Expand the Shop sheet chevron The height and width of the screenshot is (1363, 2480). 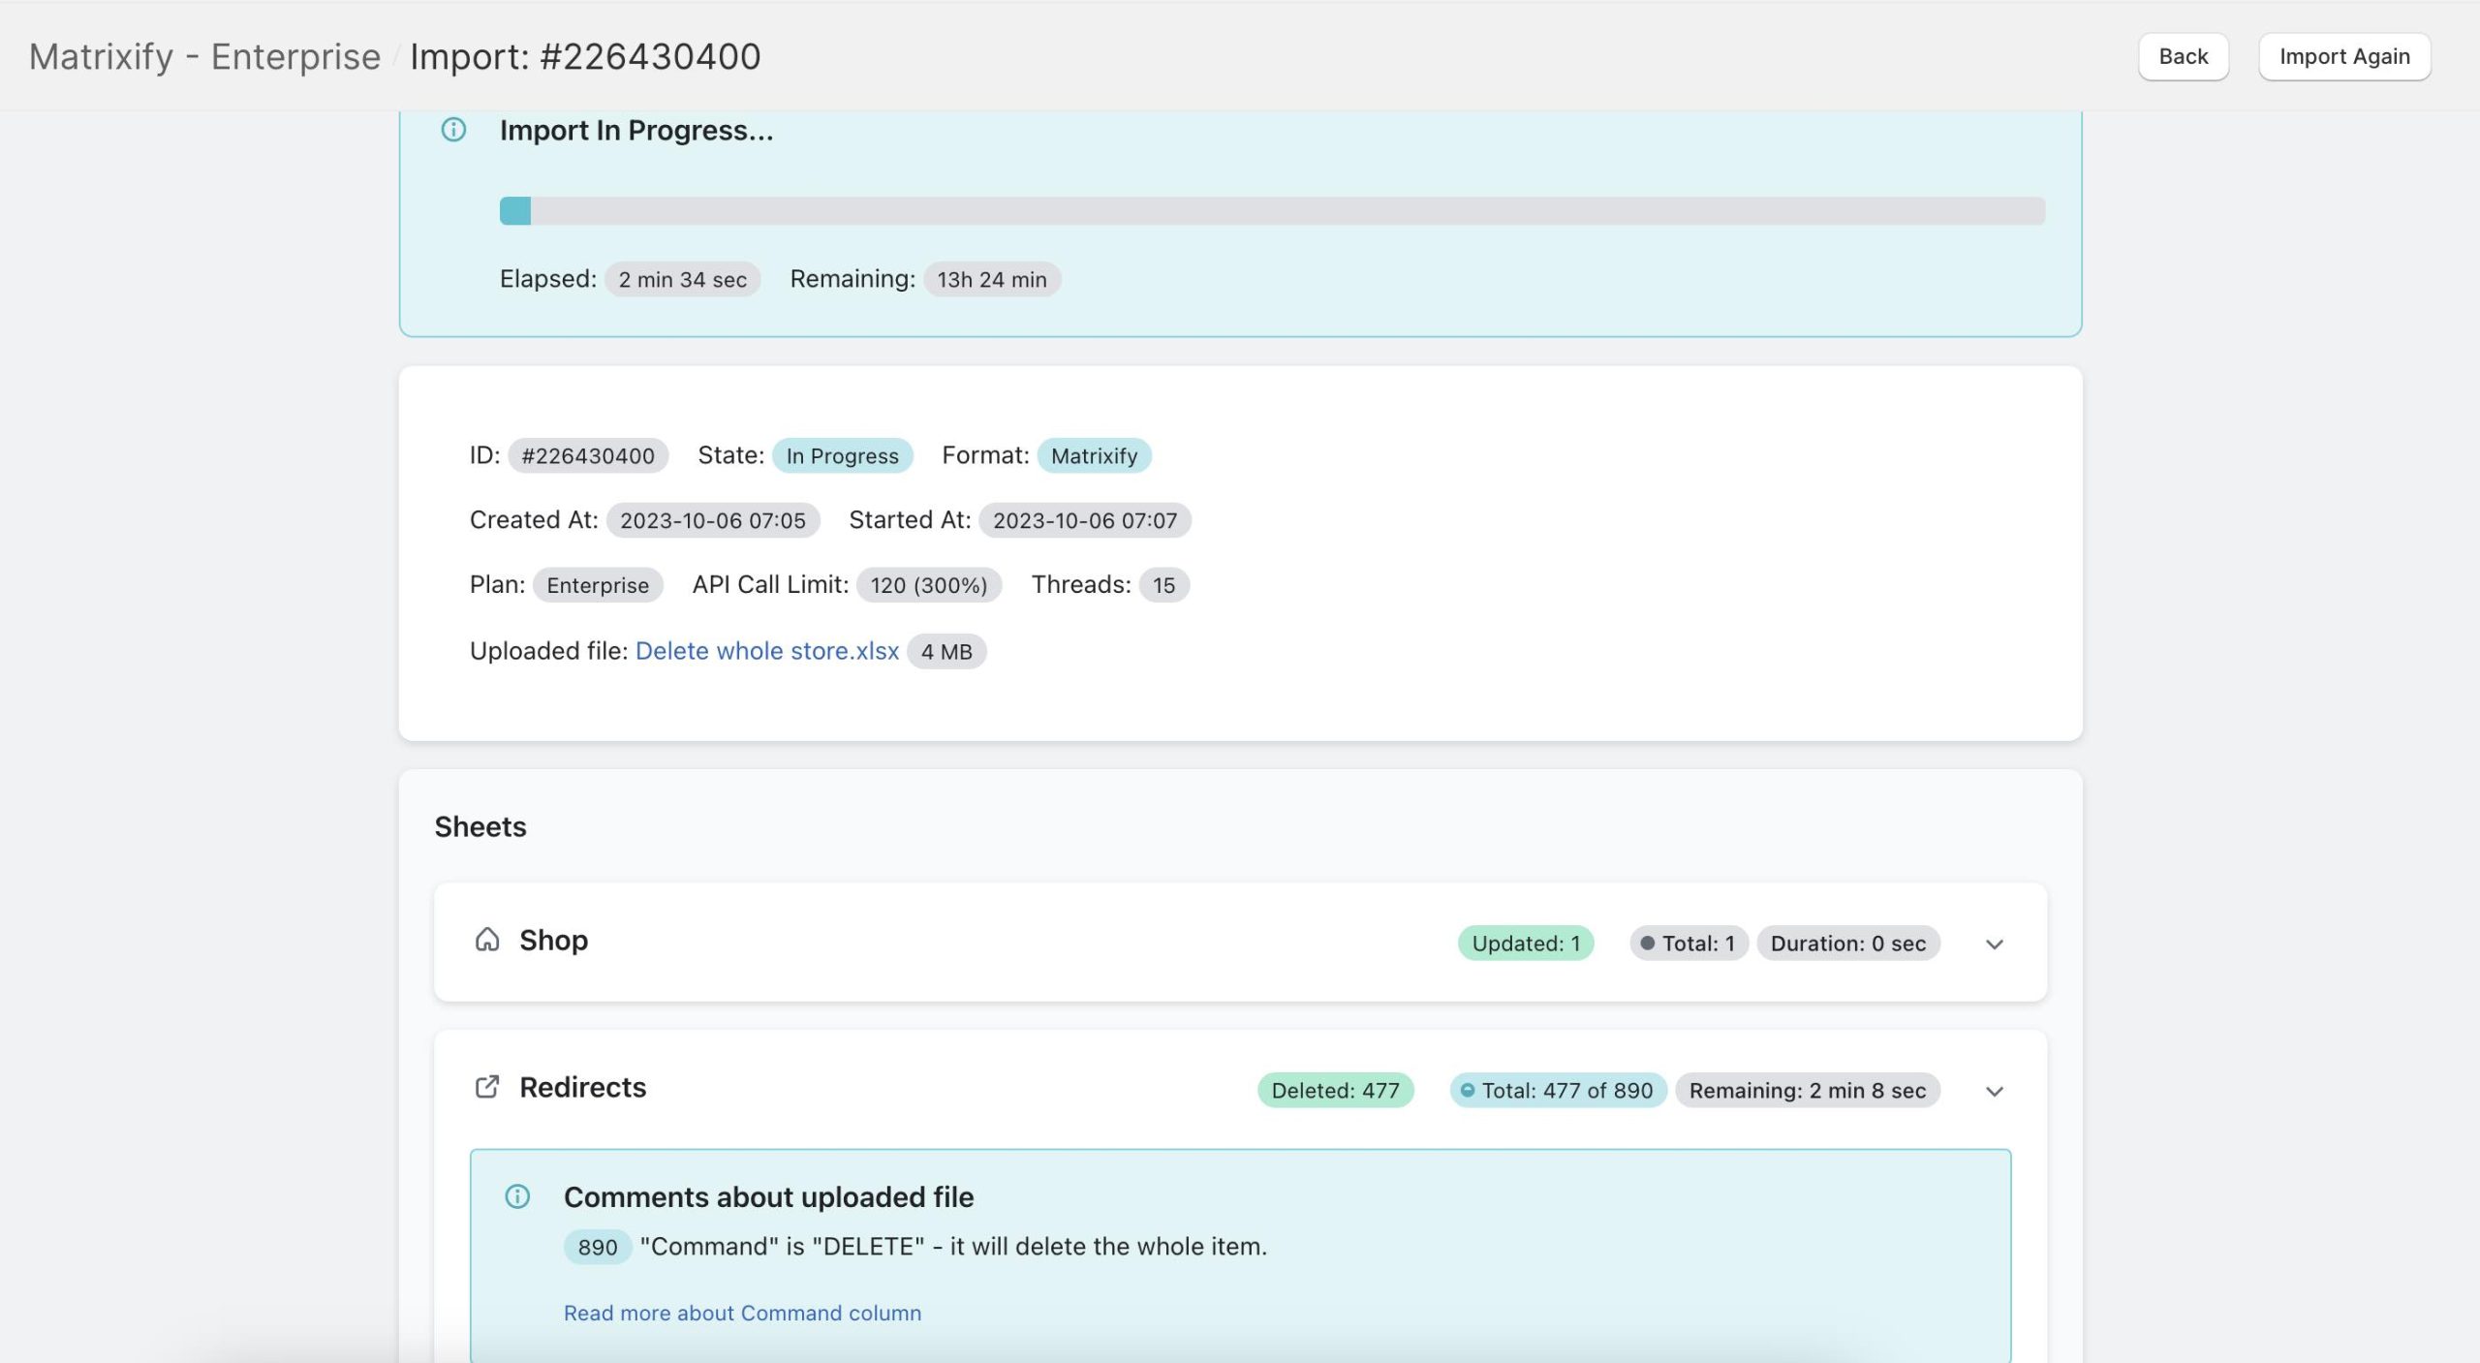pos(1994,944)
